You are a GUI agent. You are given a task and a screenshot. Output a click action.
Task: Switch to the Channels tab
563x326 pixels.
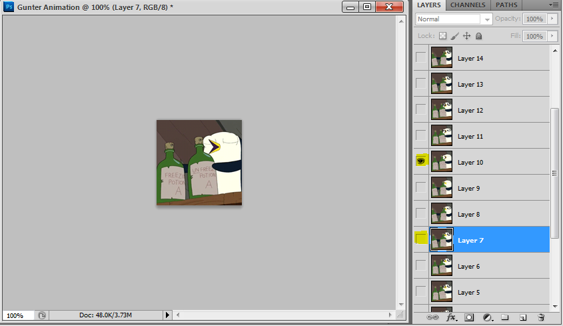click(x=468, y=5)
